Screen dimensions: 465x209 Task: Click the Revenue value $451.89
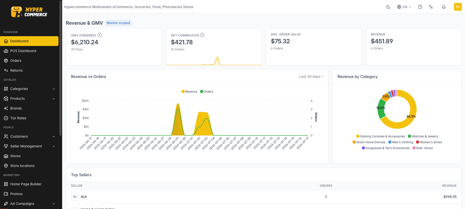coord(382,41)
